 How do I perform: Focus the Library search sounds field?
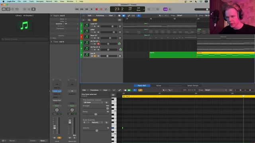tap(24, 39)
